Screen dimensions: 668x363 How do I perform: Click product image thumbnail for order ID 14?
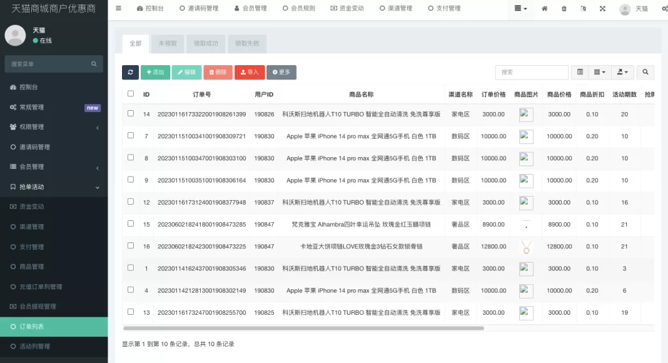pyautogui.click(x=526, y=115)
